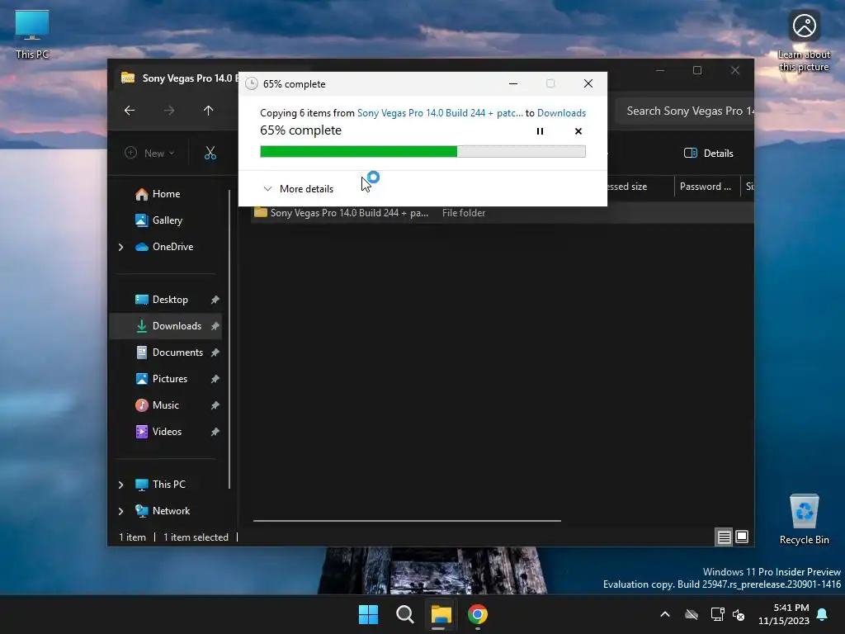Image resolution: width=845 pixels, height=634 pixels.
Task: Open the pinned Music folder
Action: click(165, 405)
